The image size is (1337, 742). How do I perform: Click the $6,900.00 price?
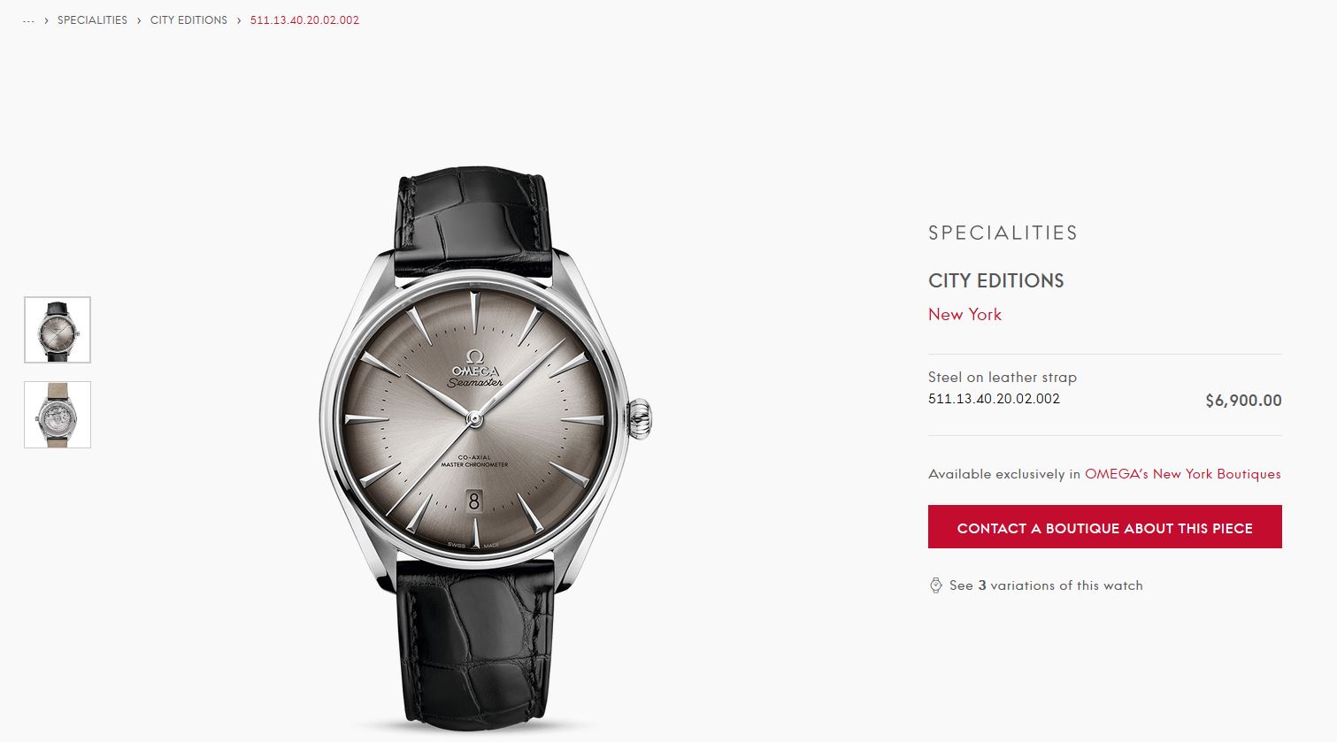(x=1243, y=401)
